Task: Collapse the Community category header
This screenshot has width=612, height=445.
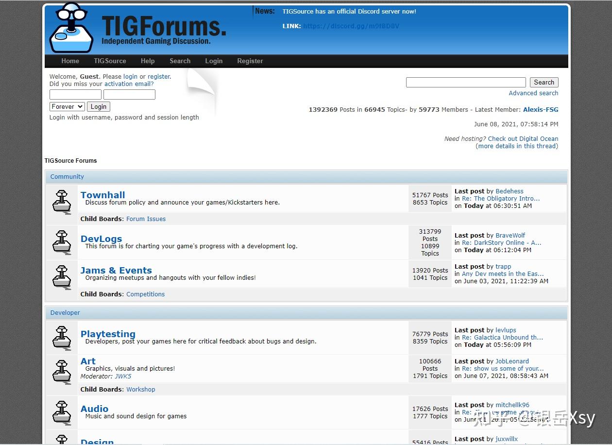Action: [67, 177]
